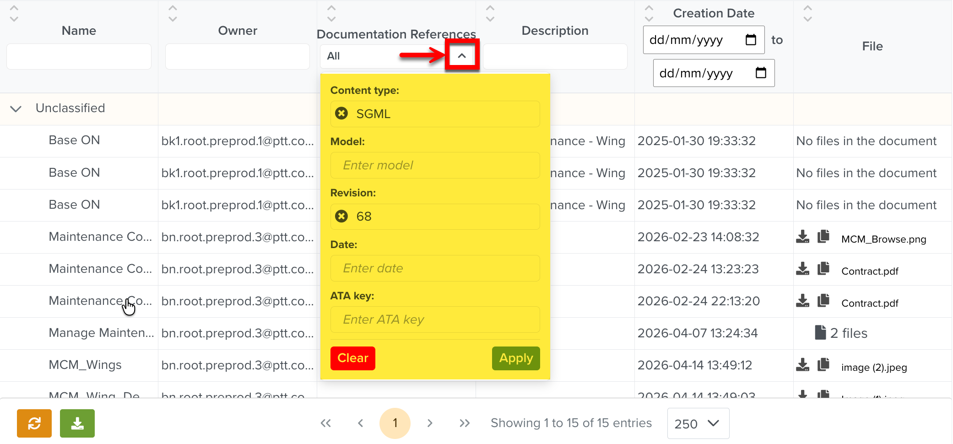Click the Enter ATA key field
The height and width of the screenshot is (444, 953).
434,319
